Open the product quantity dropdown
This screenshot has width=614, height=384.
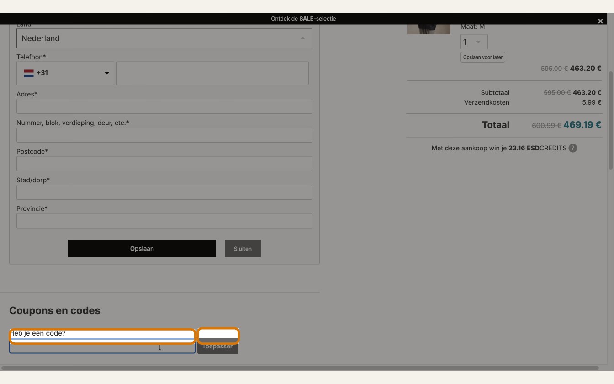474,42
